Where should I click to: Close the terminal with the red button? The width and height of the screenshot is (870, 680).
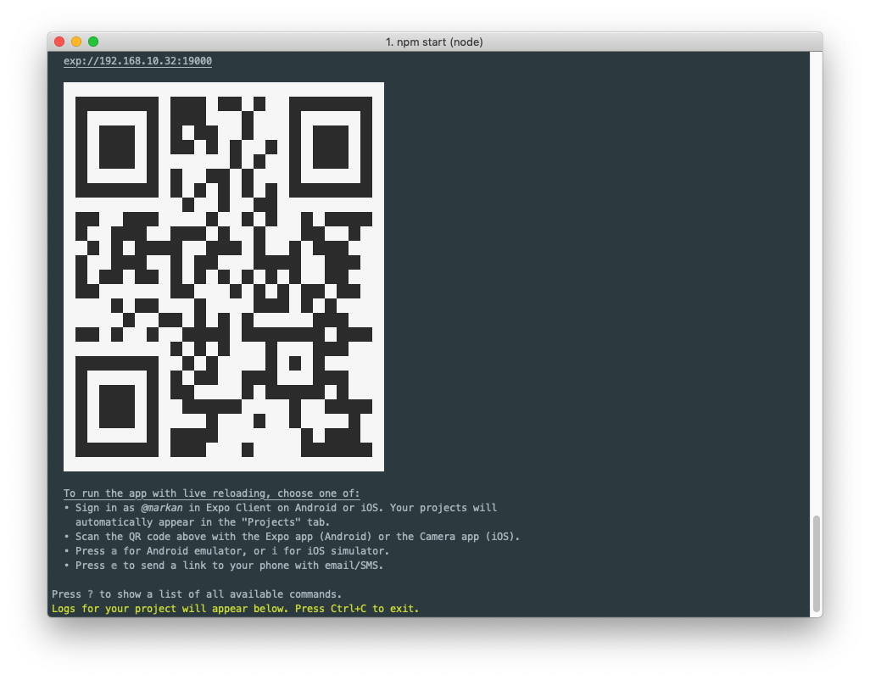pos(59,42)
